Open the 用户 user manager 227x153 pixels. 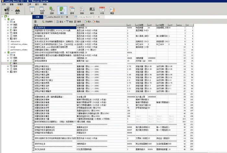tap(18, 10)
